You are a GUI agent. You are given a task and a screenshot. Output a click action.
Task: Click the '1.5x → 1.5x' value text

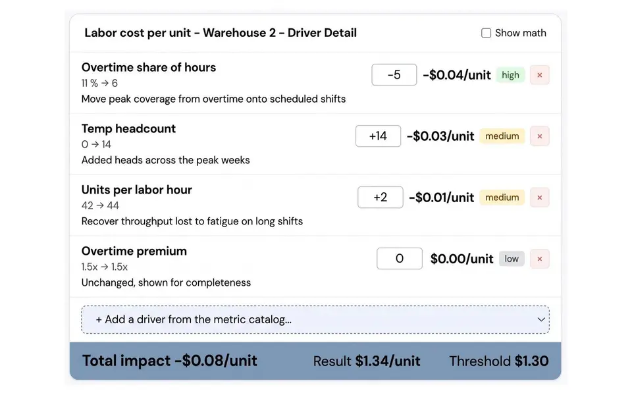click(105, 267)
